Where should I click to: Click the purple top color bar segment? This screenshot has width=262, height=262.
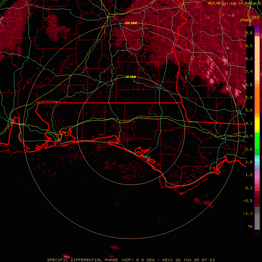(x=257, y=29)
